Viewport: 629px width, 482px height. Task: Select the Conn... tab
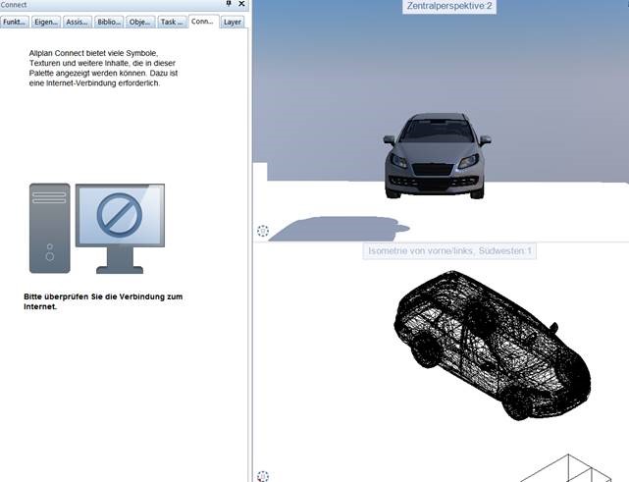[x=203, y=21]
